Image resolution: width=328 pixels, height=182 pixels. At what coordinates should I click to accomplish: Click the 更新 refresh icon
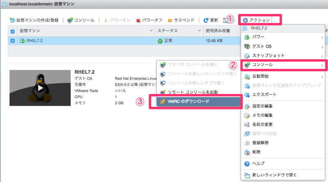click(206, 20)
